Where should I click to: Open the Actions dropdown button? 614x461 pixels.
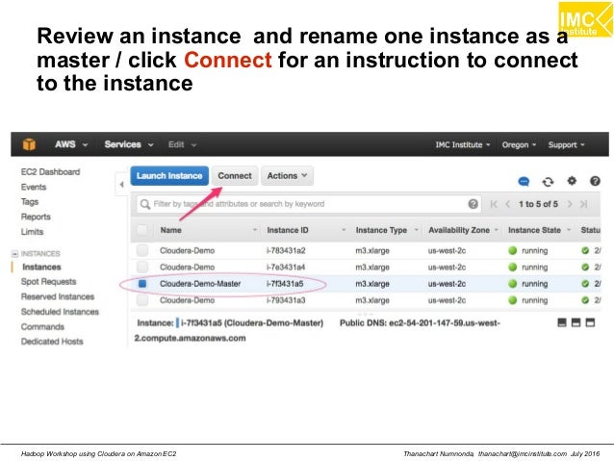click(287, 176)
